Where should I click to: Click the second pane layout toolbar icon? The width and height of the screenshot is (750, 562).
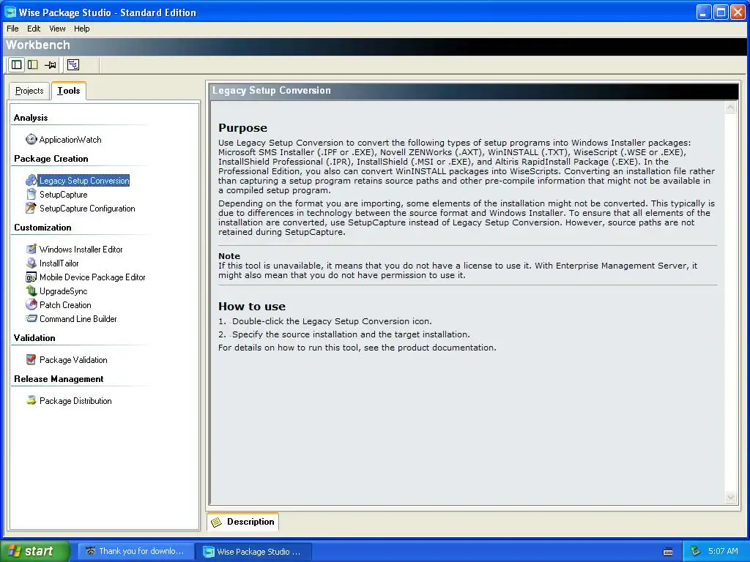click(33, 64)
